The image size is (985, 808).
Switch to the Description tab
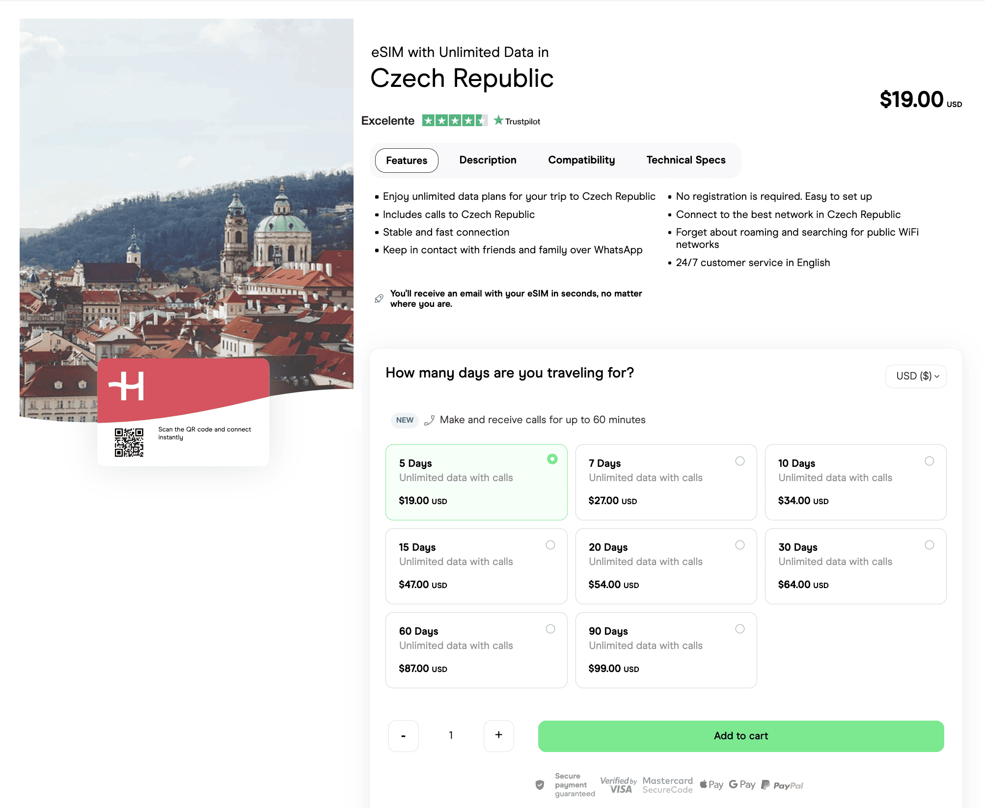[488, 160]
